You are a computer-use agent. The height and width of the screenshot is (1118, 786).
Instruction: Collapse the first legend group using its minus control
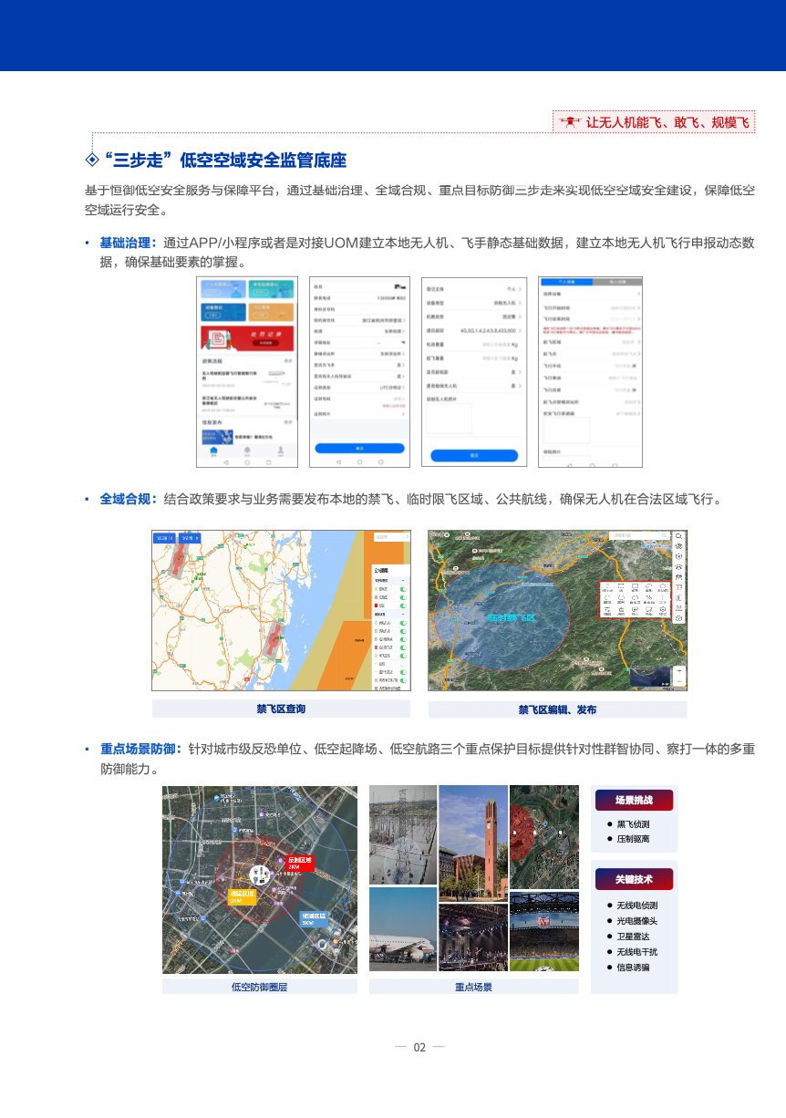(x=403, y=580)
